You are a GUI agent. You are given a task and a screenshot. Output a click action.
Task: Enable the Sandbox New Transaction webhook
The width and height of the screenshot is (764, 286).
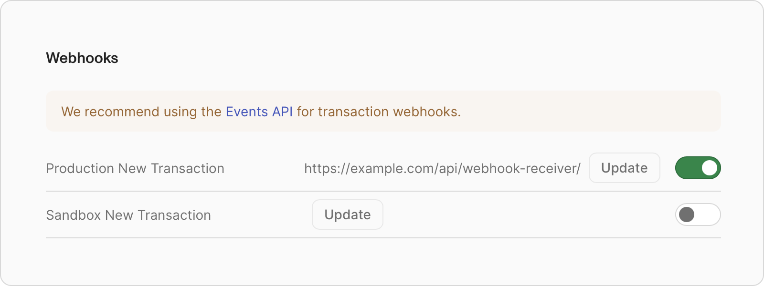pyautogui.click(x=698, y=214)
